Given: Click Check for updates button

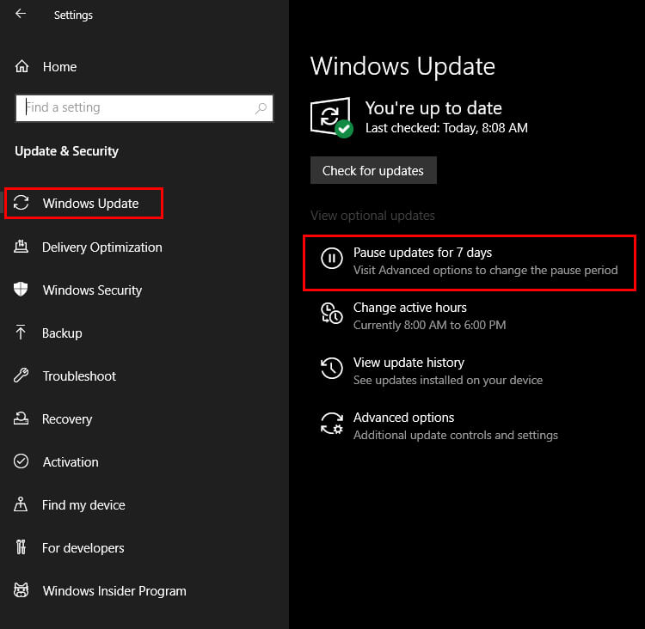Looking at the screenshot, I should click(x=373, y=170).
